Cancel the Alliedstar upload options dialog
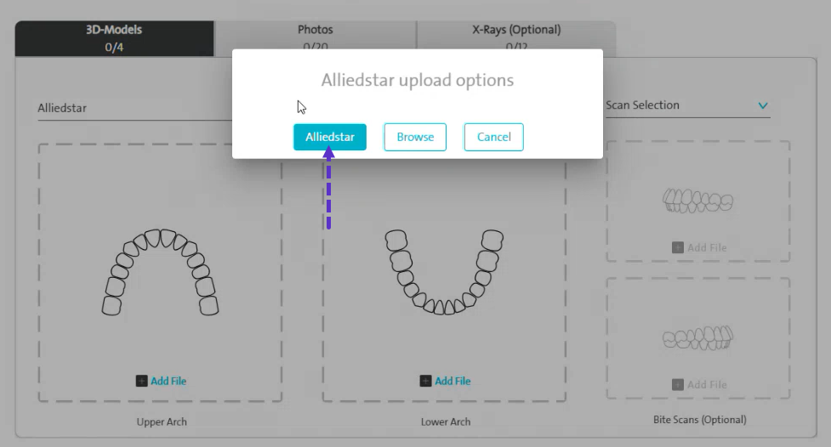The width and height of the screenshot is (831, 447). click(x=493, y=137)
